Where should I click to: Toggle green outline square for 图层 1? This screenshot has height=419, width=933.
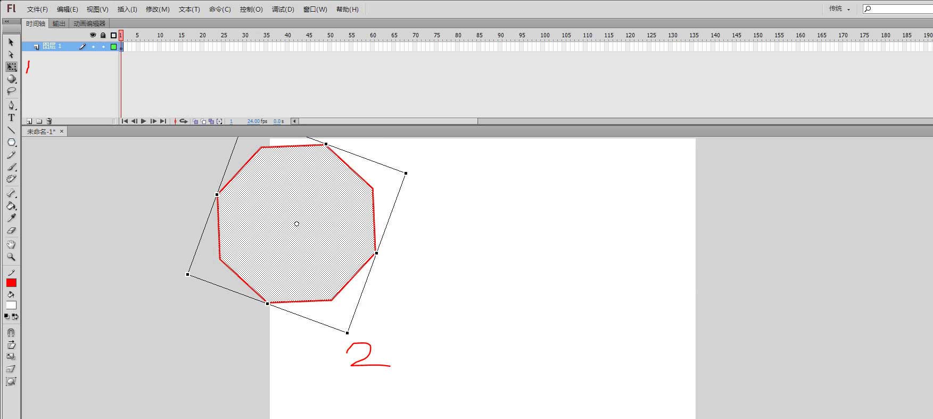point(113,47)
